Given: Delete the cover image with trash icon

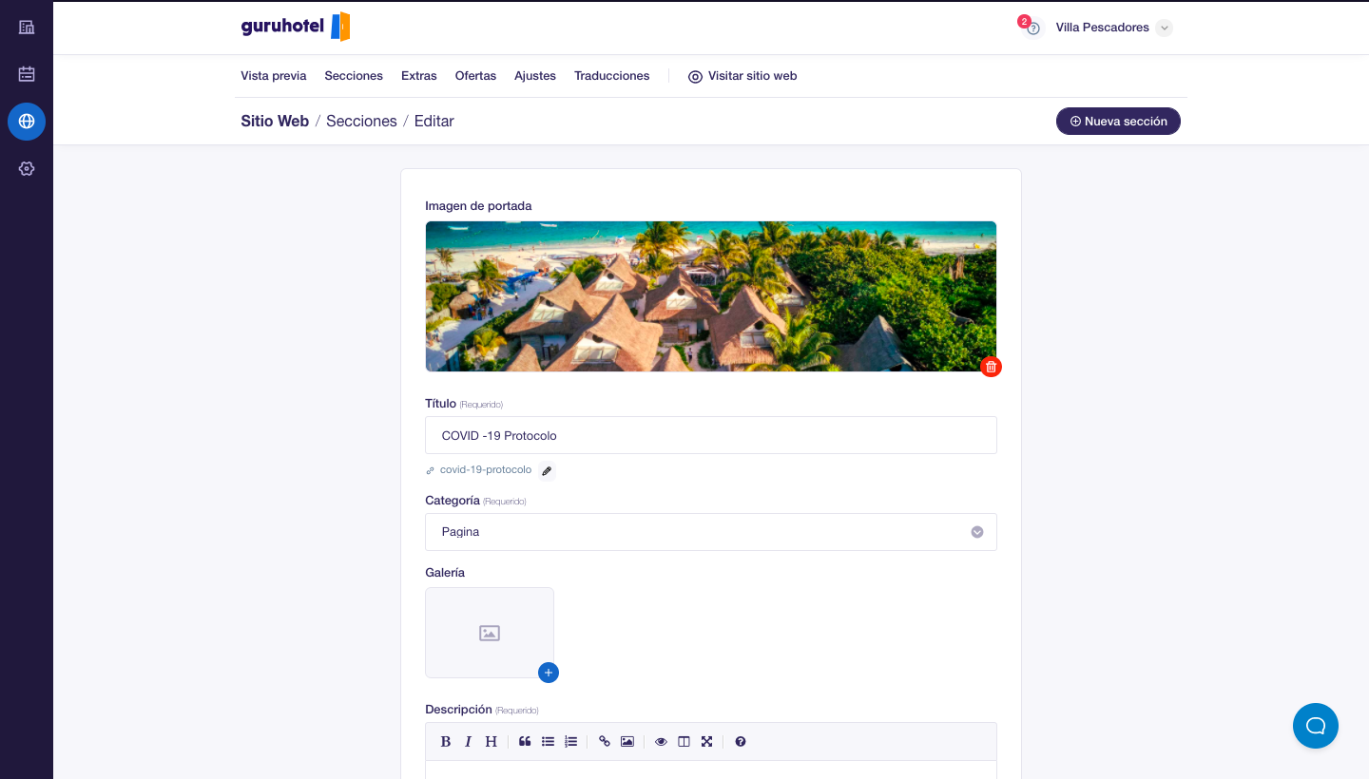Looking at the screenshot, I should 991,367.
